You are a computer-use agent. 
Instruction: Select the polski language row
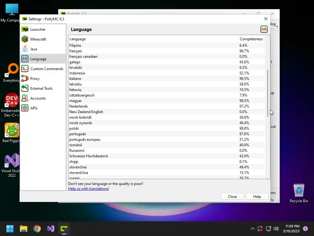(x=167, y=128)
